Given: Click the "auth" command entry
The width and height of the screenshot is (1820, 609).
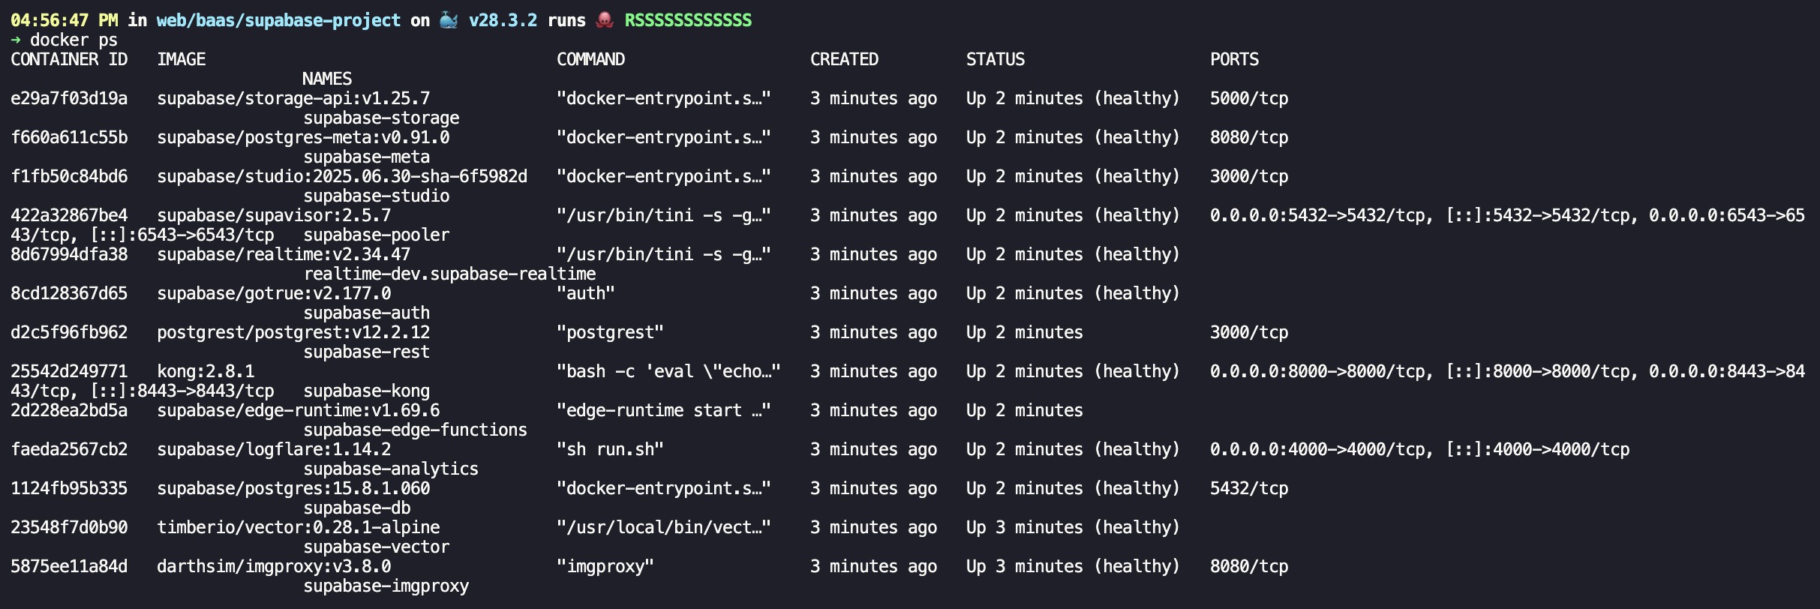Looking at the screenshot, I should 585,293.
